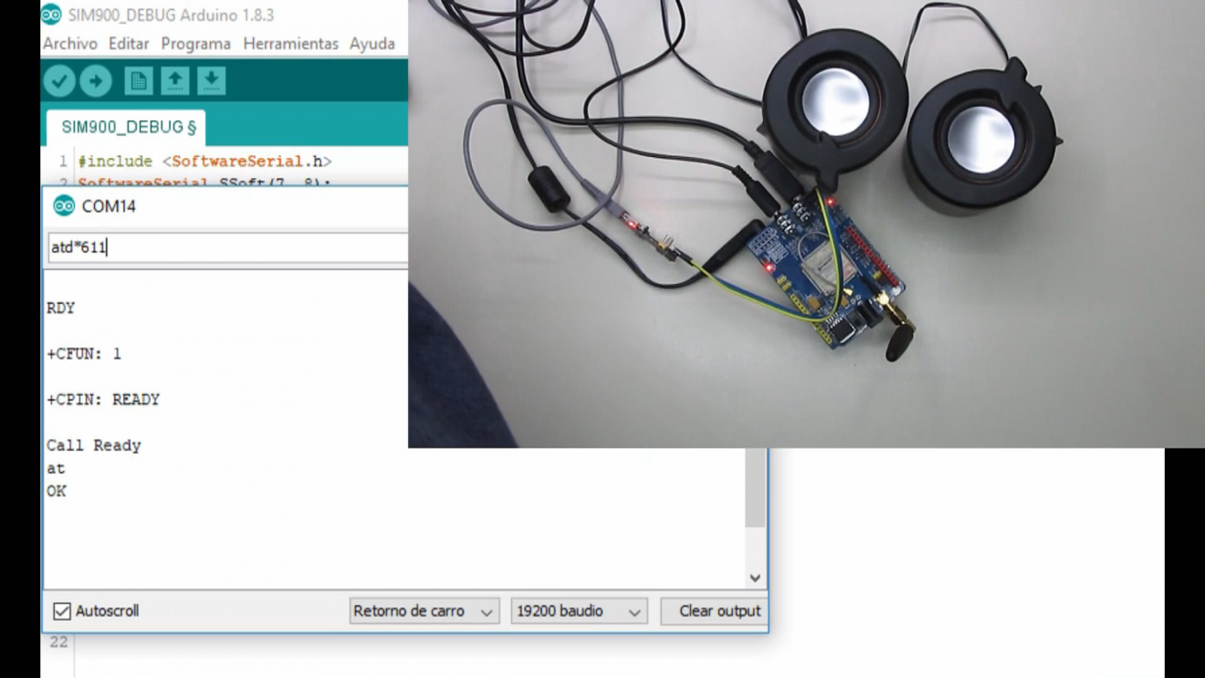This screenshot has height=678, width=1205.
Task: Click the Arduino logo in COM14 window
Action: [64, 206]
